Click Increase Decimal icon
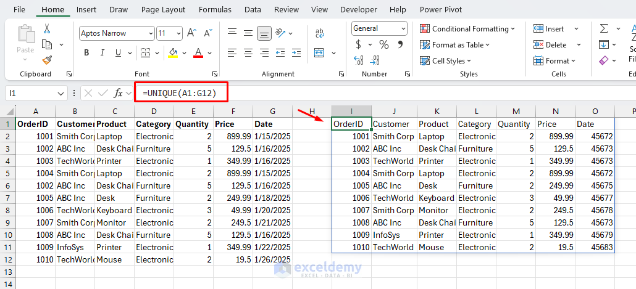The image size is (636, 289). [359, 60]
